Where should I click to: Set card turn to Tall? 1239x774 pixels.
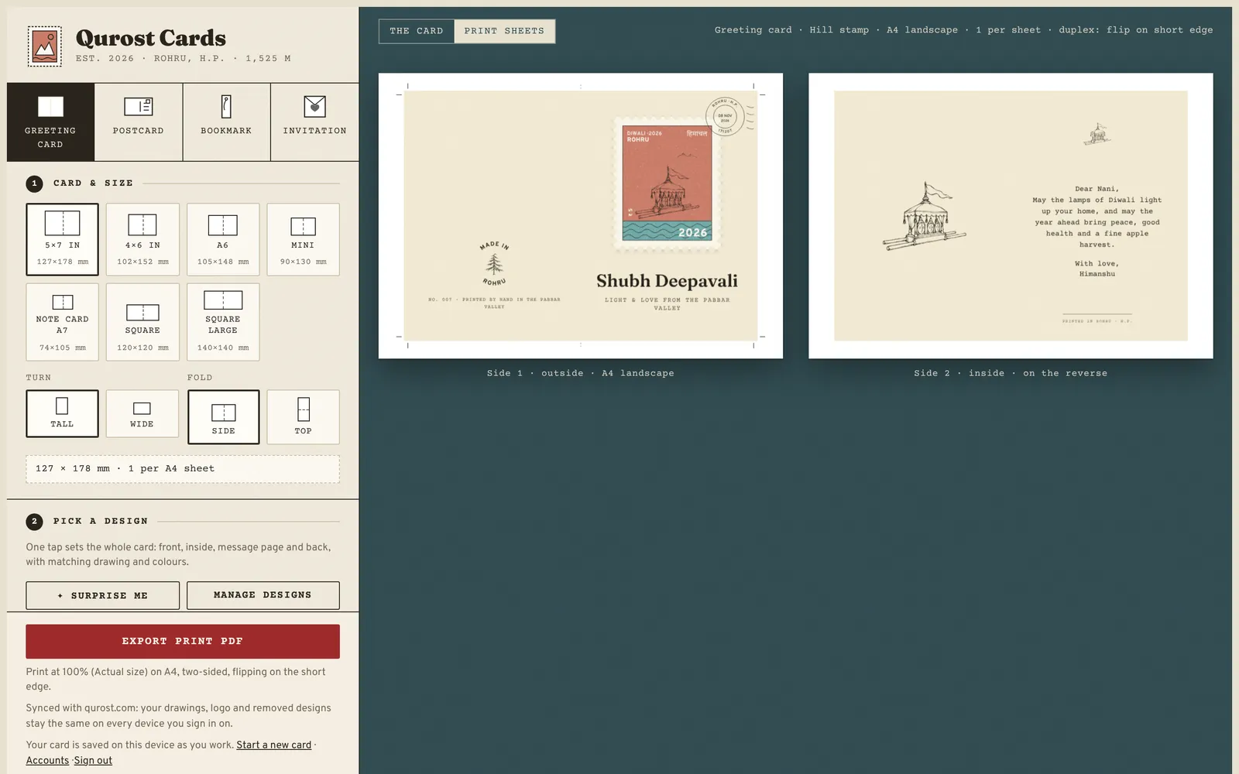point(62,413)
